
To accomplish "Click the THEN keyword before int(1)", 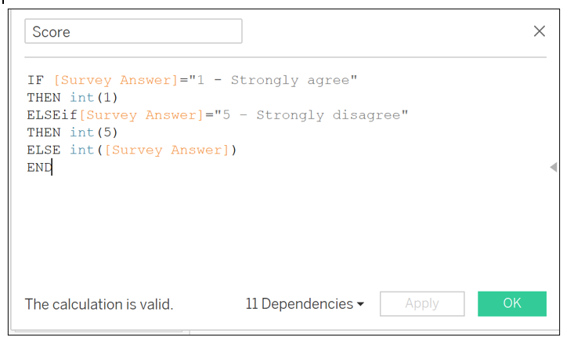I will pos(43,97).
